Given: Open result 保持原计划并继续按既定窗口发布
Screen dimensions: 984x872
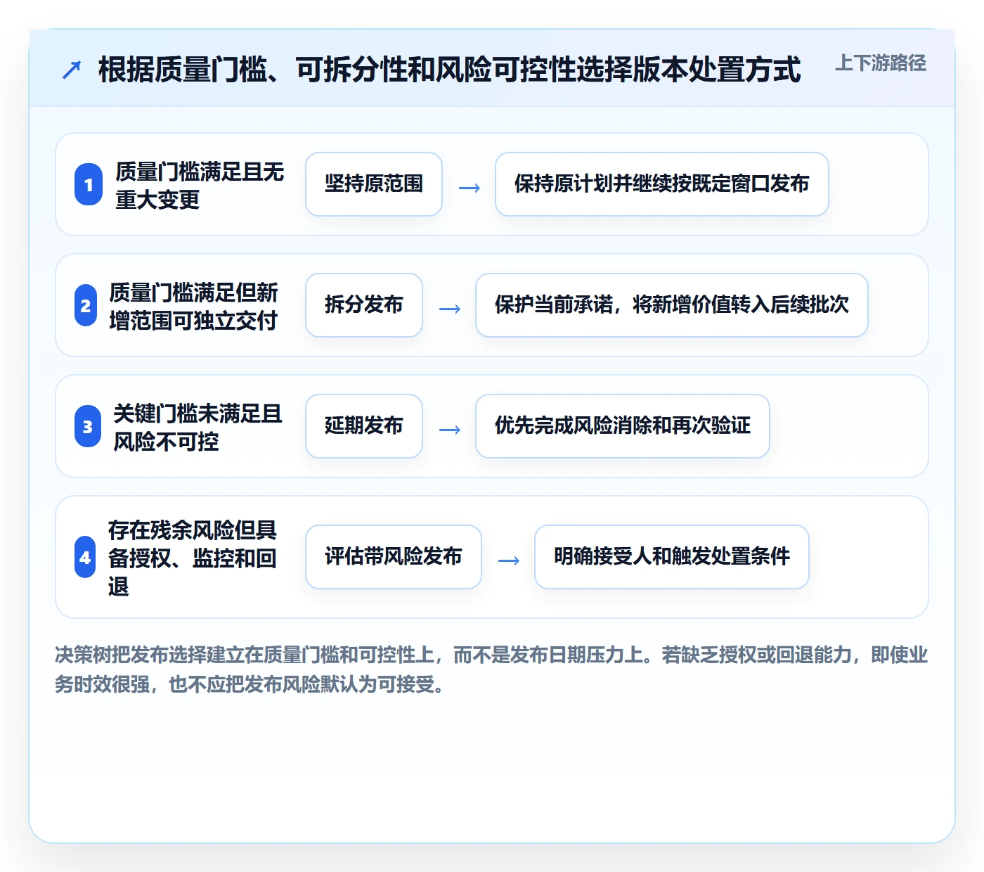Looking at the screenshot, I should [x=662, y=184].
